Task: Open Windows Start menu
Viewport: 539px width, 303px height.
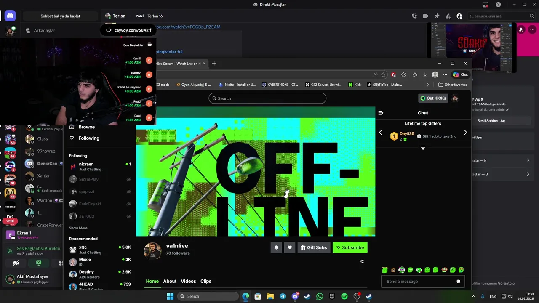Action: (170, 296)
